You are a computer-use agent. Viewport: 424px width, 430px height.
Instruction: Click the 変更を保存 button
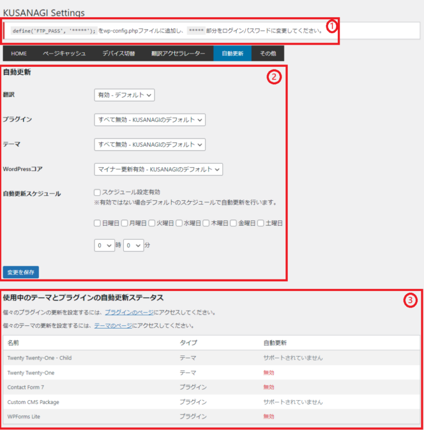(21, 272)
